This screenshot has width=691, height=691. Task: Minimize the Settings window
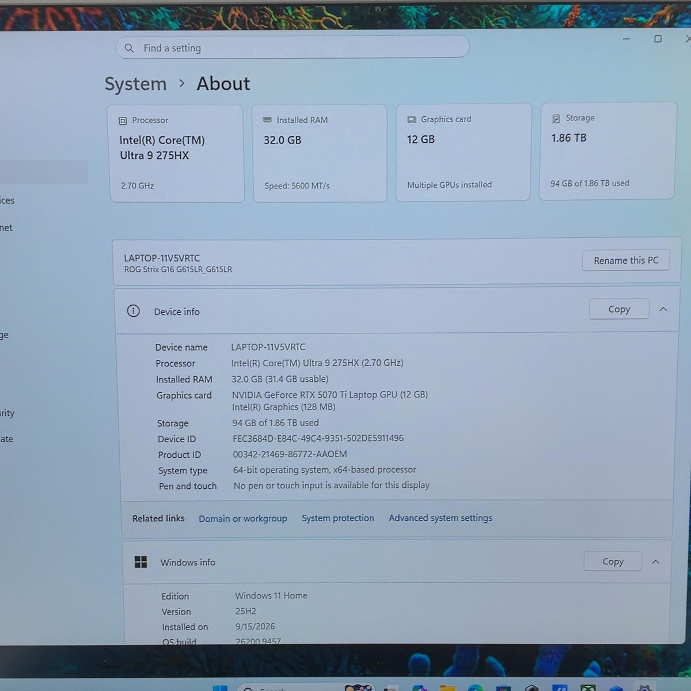tap(627, 39)
